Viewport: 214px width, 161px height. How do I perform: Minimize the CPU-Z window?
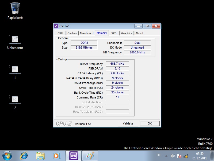point(138,26)
